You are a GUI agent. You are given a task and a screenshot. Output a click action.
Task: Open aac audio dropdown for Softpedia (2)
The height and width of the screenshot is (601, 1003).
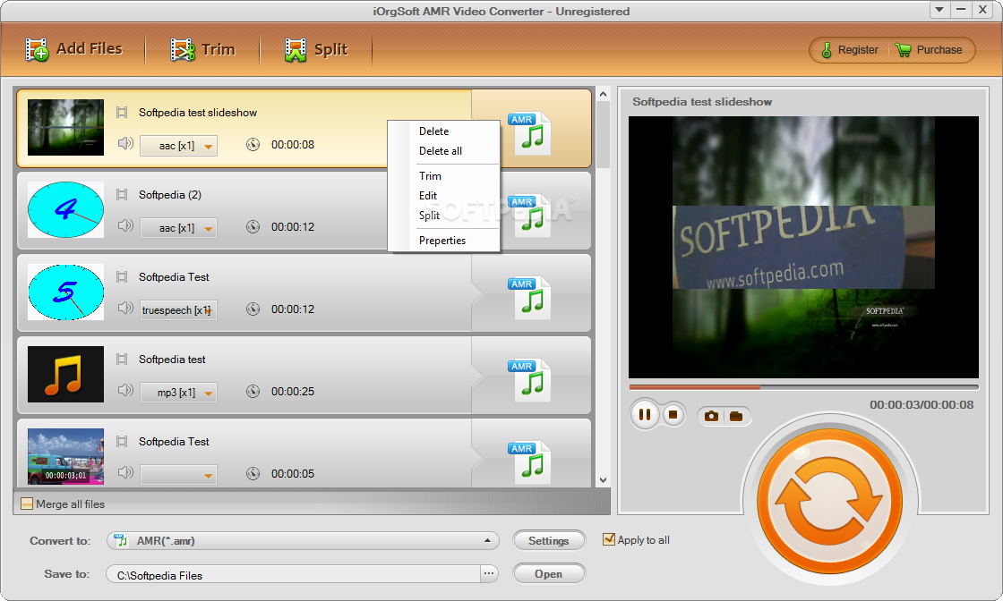click(178, 228)
